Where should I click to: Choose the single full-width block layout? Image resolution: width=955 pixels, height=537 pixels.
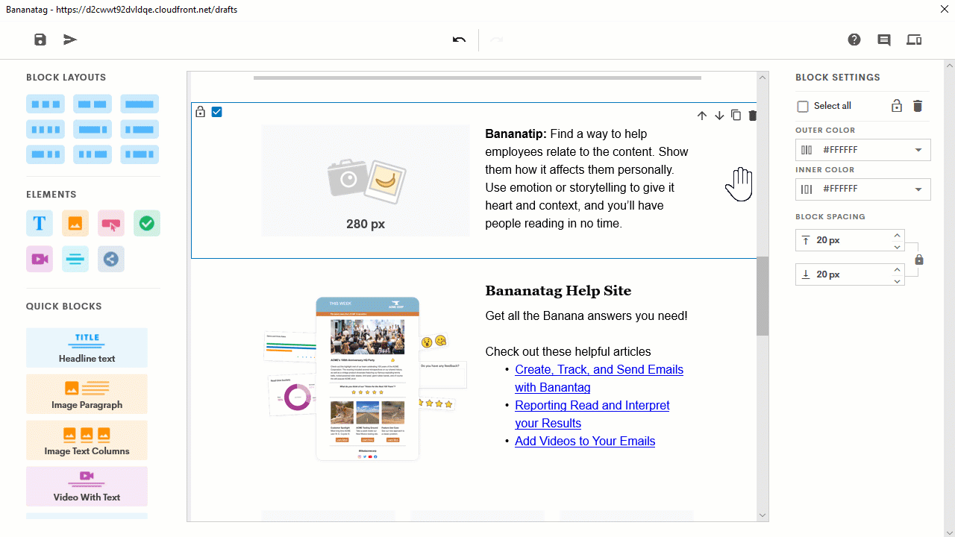[140, 104]
